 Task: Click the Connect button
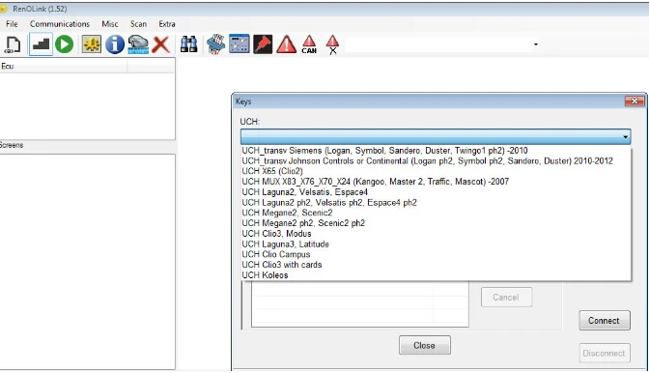[605, 321]
